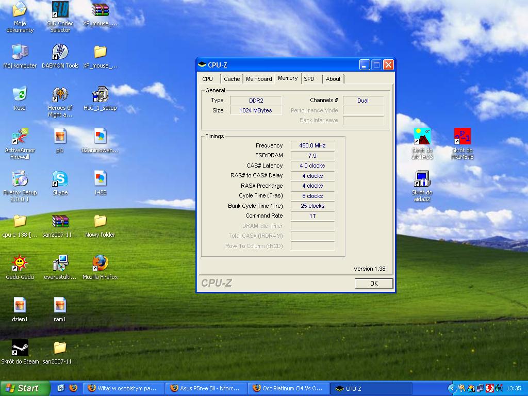The width and height of the screenshot is (528, 396).
Task: Click the RAS# Precharge value
Action: coord(312,186)
